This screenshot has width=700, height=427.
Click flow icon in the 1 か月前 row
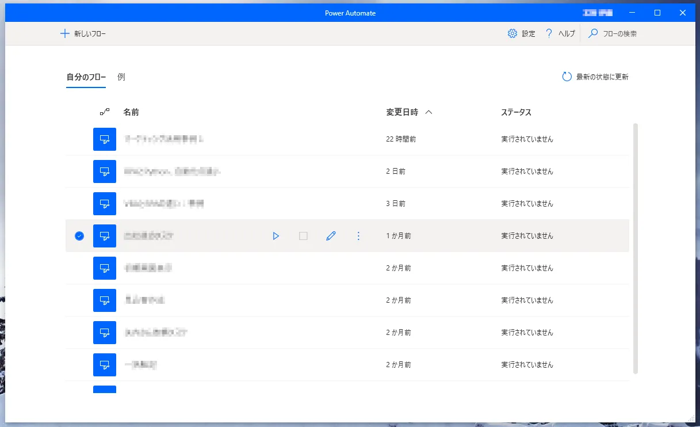105,236
